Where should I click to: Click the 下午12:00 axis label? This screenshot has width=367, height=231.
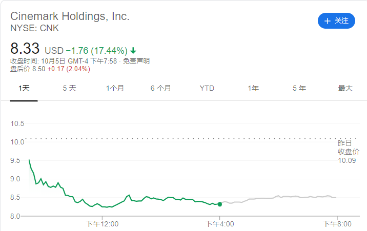pyautogui.click(x=102, y=224)
